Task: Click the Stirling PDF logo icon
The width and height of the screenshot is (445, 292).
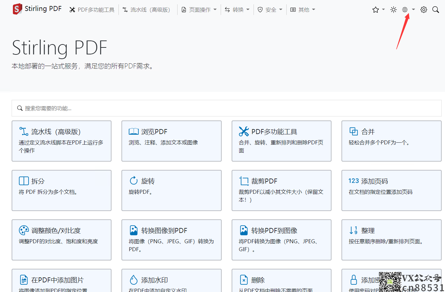Action: [x=17, y=9]
